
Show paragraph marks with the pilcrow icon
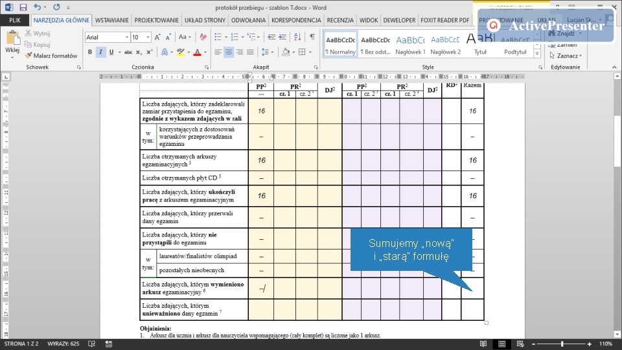coord(312,38)
